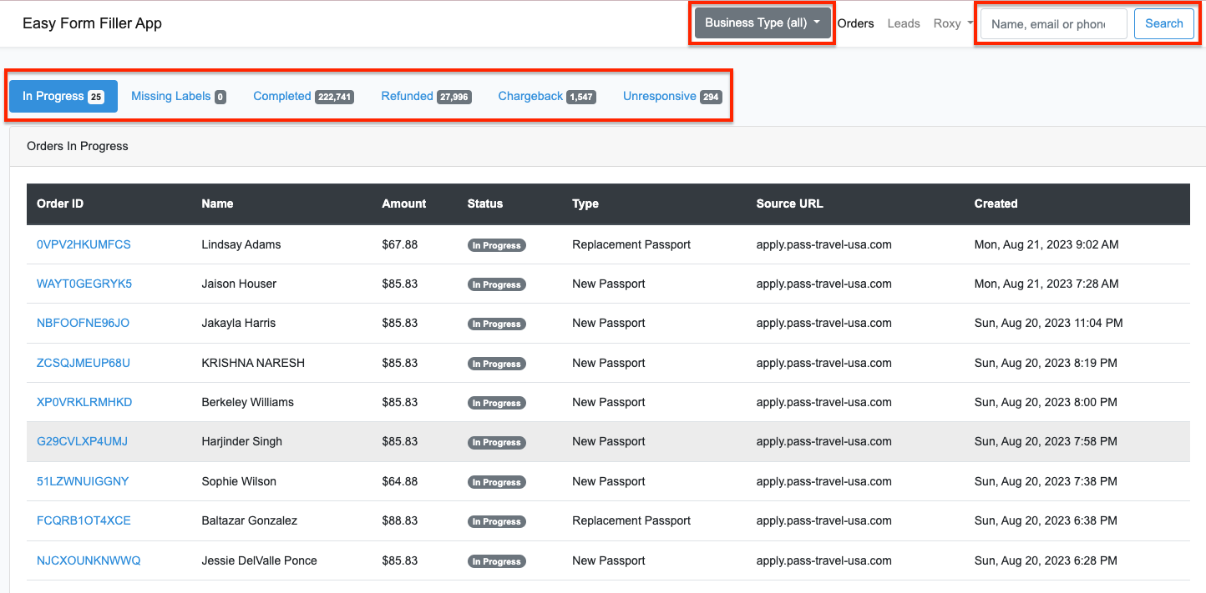Click the In Progress badge for Lindsay Adams
The height and width of the screenshot is (593, 1206).
tap(496, 245)
